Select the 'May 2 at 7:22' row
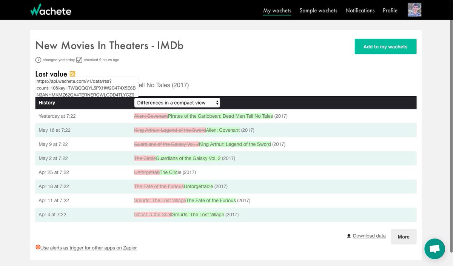The image size is (453, 266). click(x=226, y=158)
